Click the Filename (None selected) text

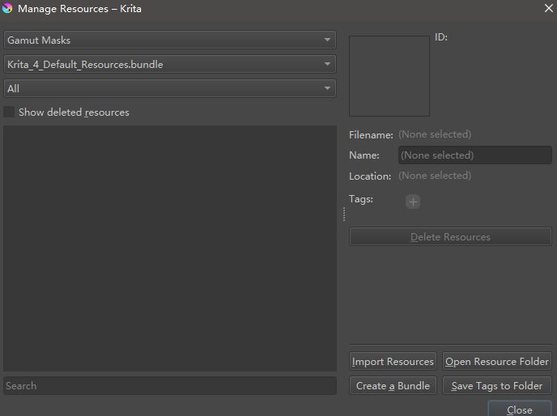pyautogui.click(x=435, y=134)
